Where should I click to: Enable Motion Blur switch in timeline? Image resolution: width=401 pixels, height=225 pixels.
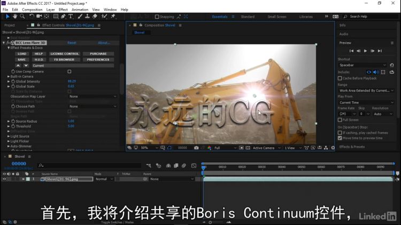click(x=184, y=166)
